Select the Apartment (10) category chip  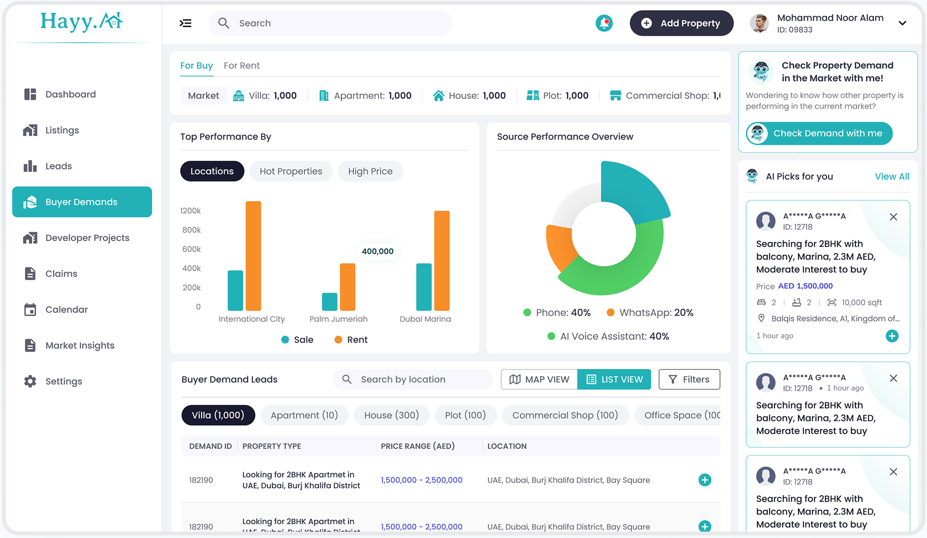pyautogui.click(x=304, y=415)
